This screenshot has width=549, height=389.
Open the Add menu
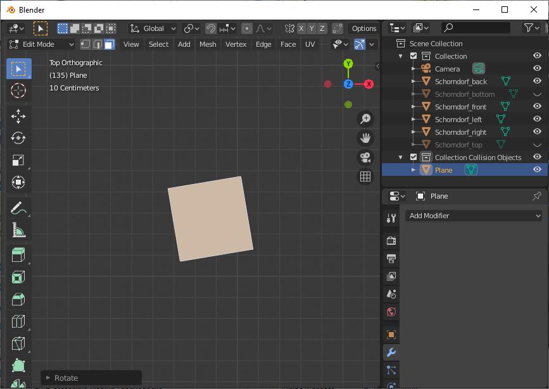pos(184,44)
